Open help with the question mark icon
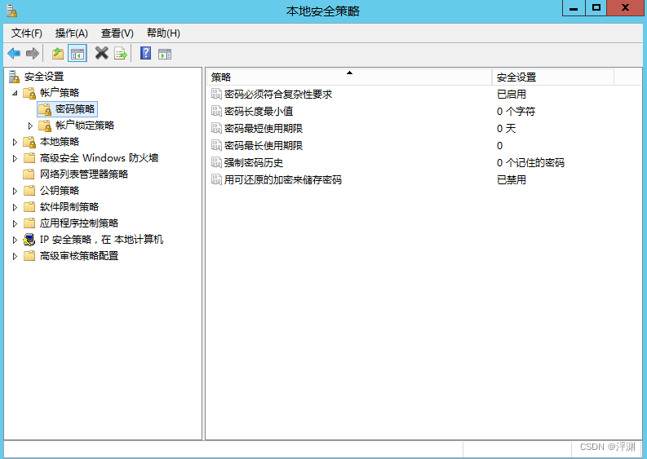The image size is (647, 459). point(146,53)
